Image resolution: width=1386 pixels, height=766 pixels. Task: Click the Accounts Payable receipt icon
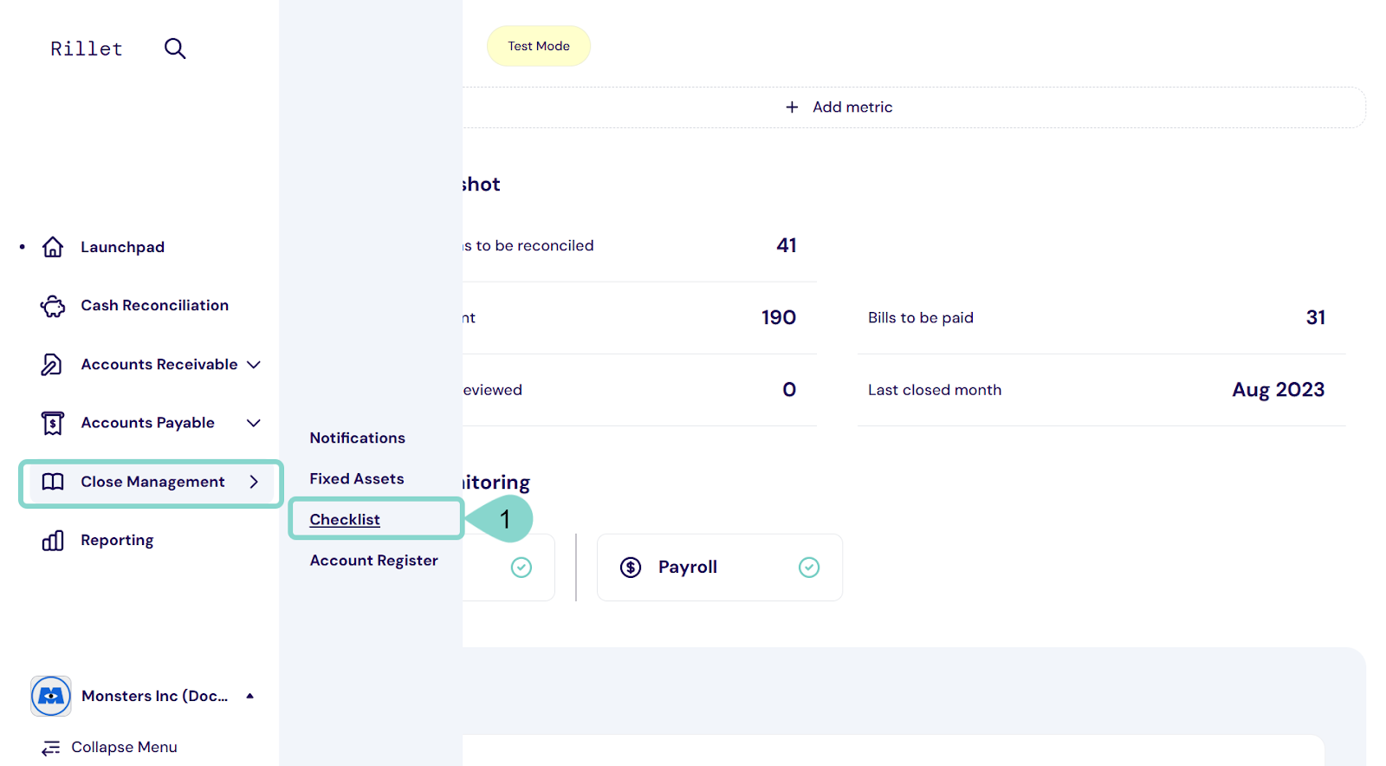pyautogui.click(x=53, y=423)
